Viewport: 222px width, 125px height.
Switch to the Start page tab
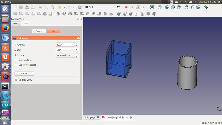(x=90, y=117)
